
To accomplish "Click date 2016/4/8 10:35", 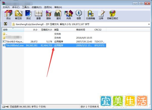I will (x=84, y=38).
